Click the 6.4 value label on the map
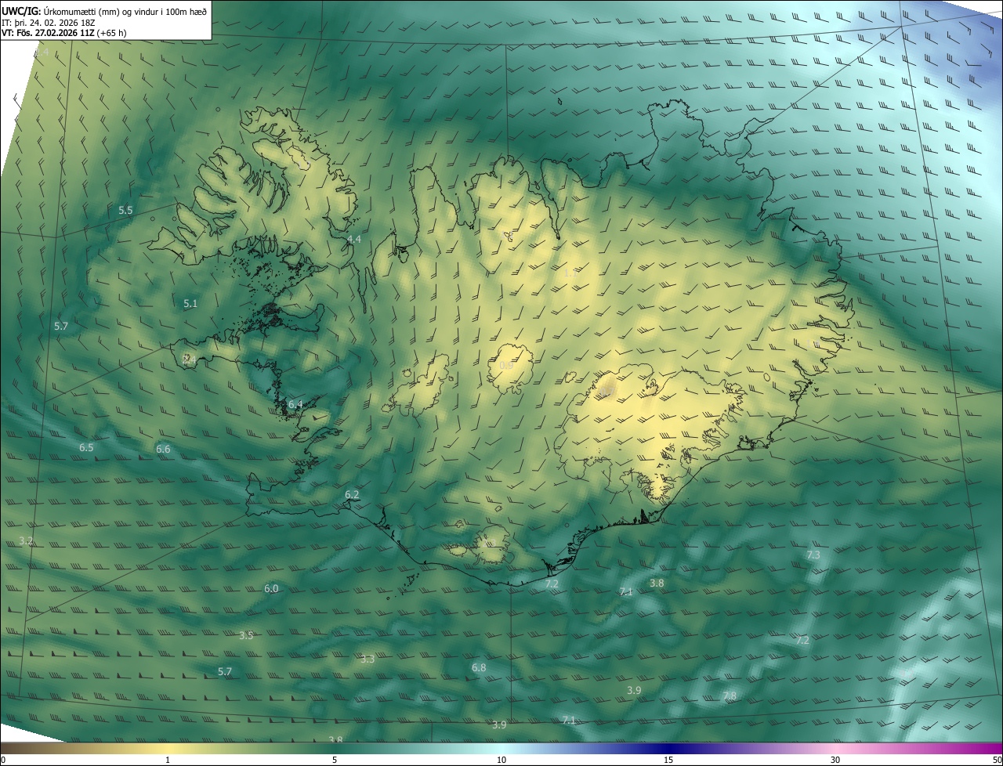This screenshot has height=766, width=1003. (295, 405)
